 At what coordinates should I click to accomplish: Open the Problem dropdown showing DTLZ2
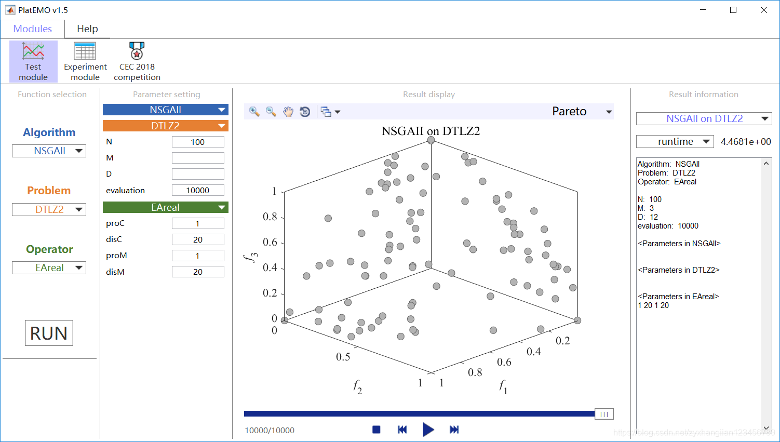pos(49,209)
